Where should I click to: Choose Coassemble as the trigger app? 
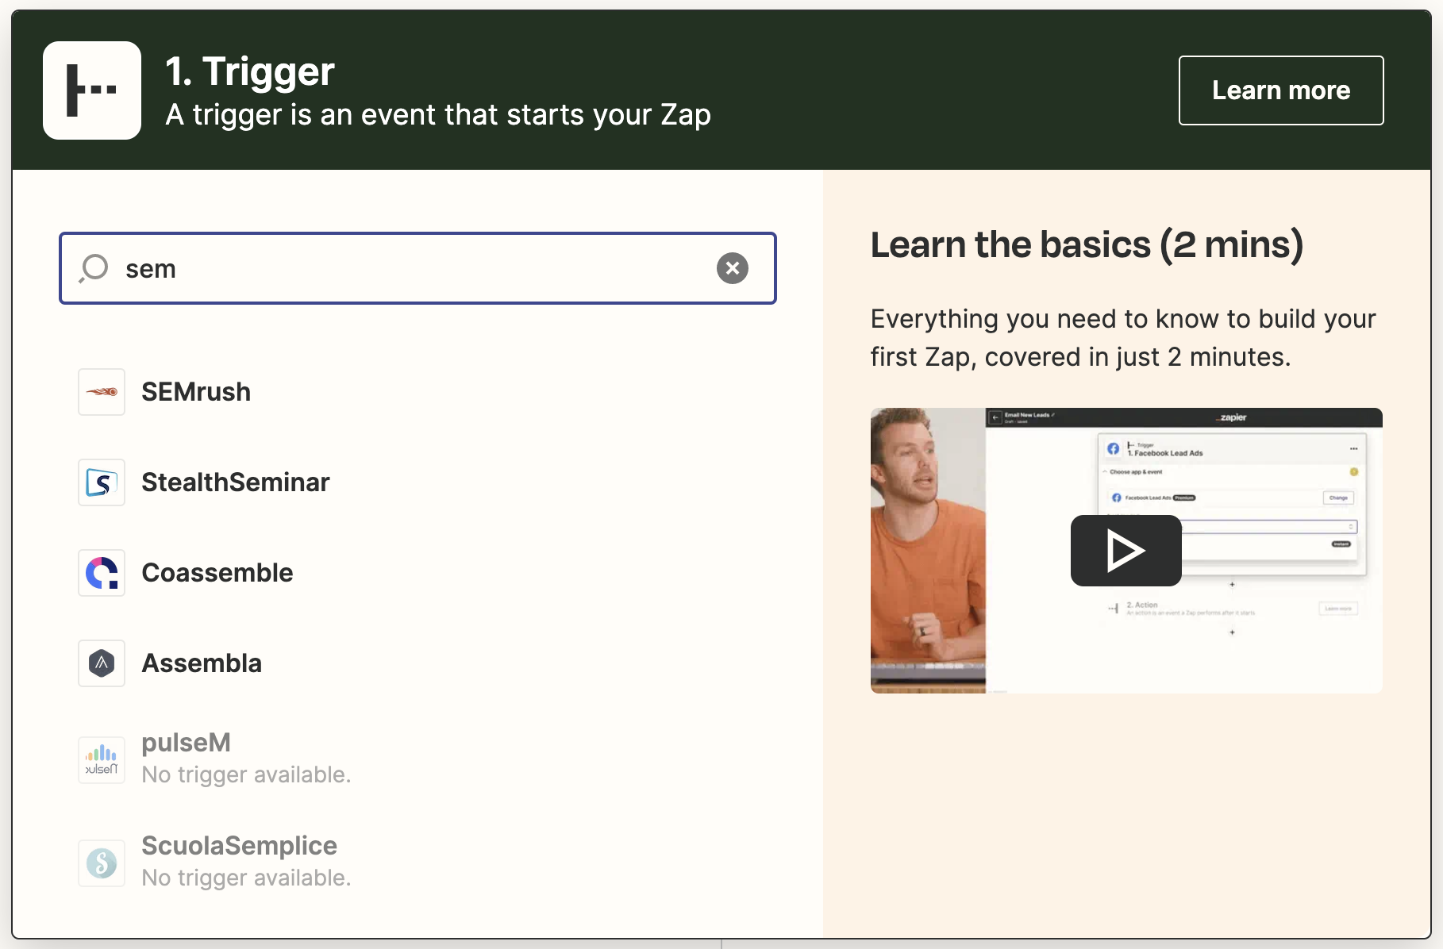[217, 573]
